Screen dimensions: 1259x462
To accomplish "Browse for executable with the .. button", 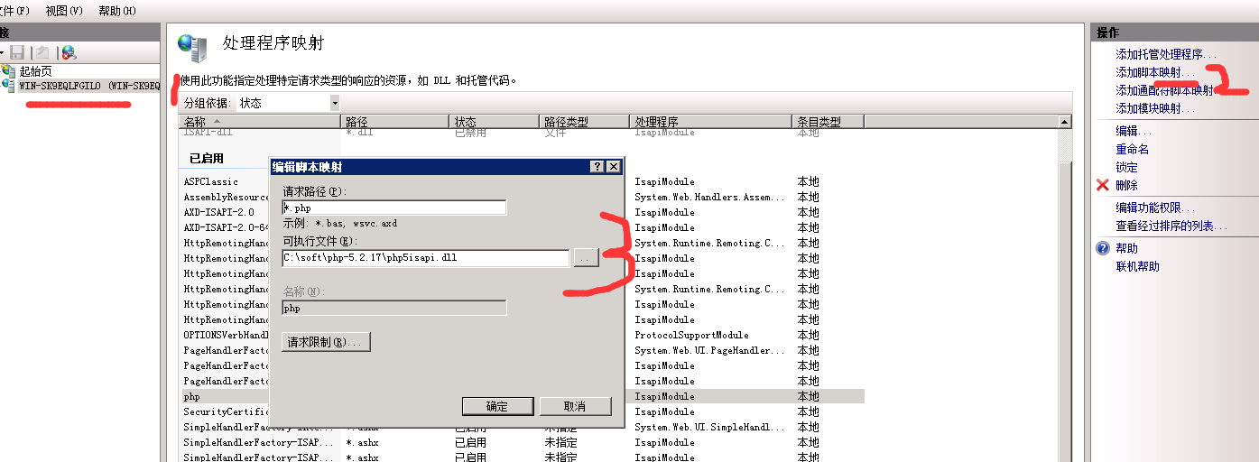I will 586,258.
